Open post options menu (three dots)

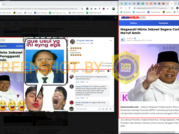click(111, 41)
